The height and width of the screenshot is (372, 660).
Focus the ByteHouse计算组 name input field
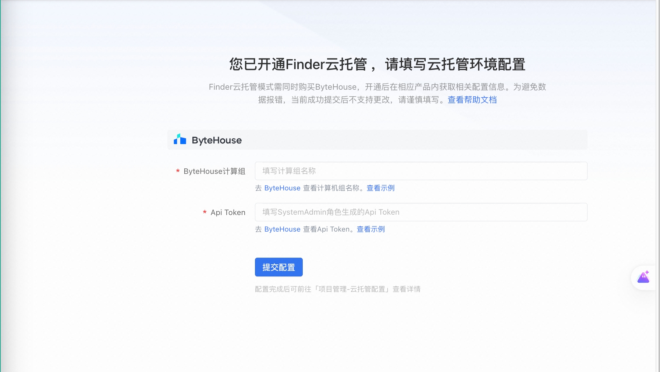(x=421, y=171)
